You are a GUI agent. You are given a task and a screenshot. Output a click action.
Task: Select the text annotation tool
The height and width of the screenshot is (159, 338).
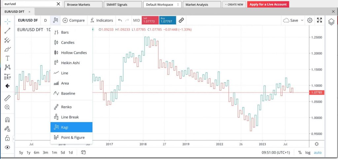click(8, 58)
